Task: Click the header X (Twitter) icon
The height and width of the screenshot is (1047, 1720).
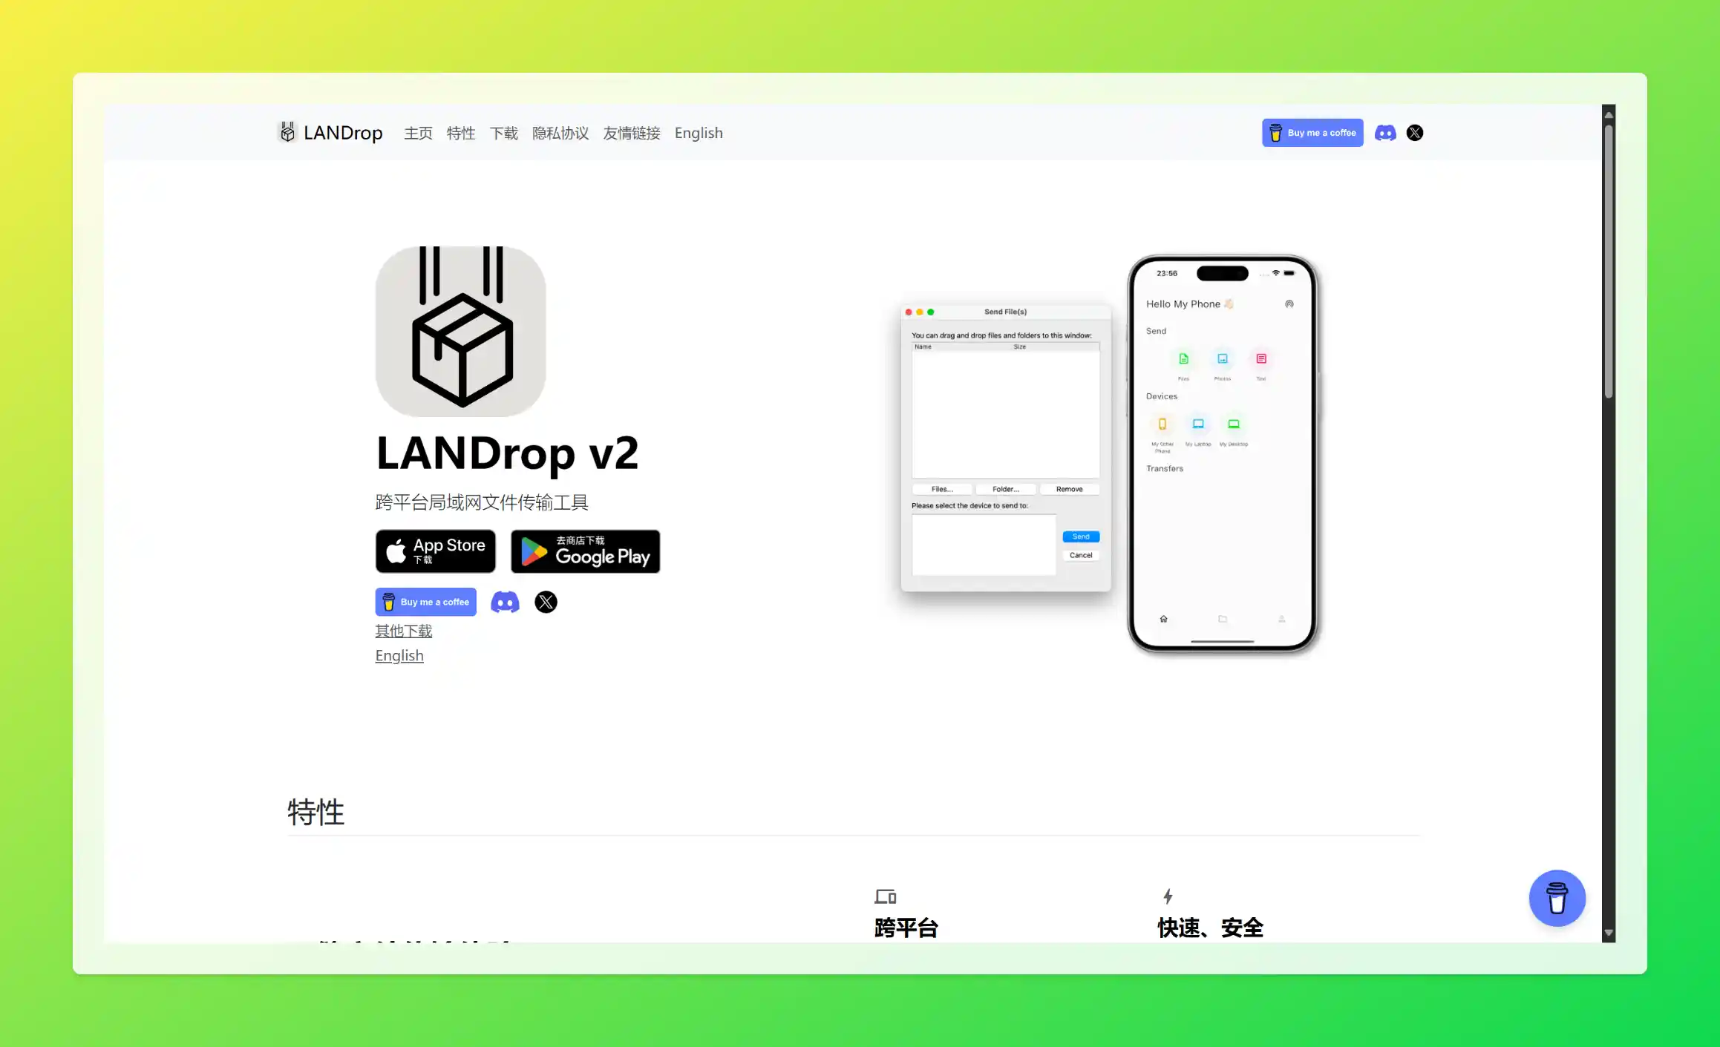Action: click(x=1416, y=133)
